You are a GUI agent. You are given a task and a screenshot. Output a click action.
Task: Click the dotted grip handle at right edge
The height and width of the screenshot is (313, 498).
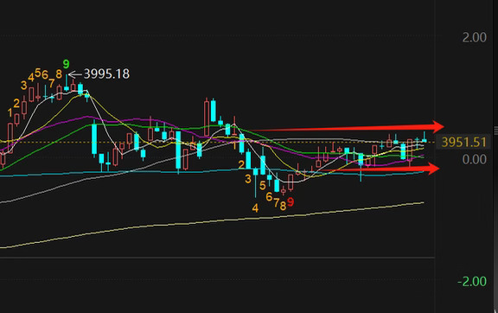pyautogui.click(x=496, y=131)
